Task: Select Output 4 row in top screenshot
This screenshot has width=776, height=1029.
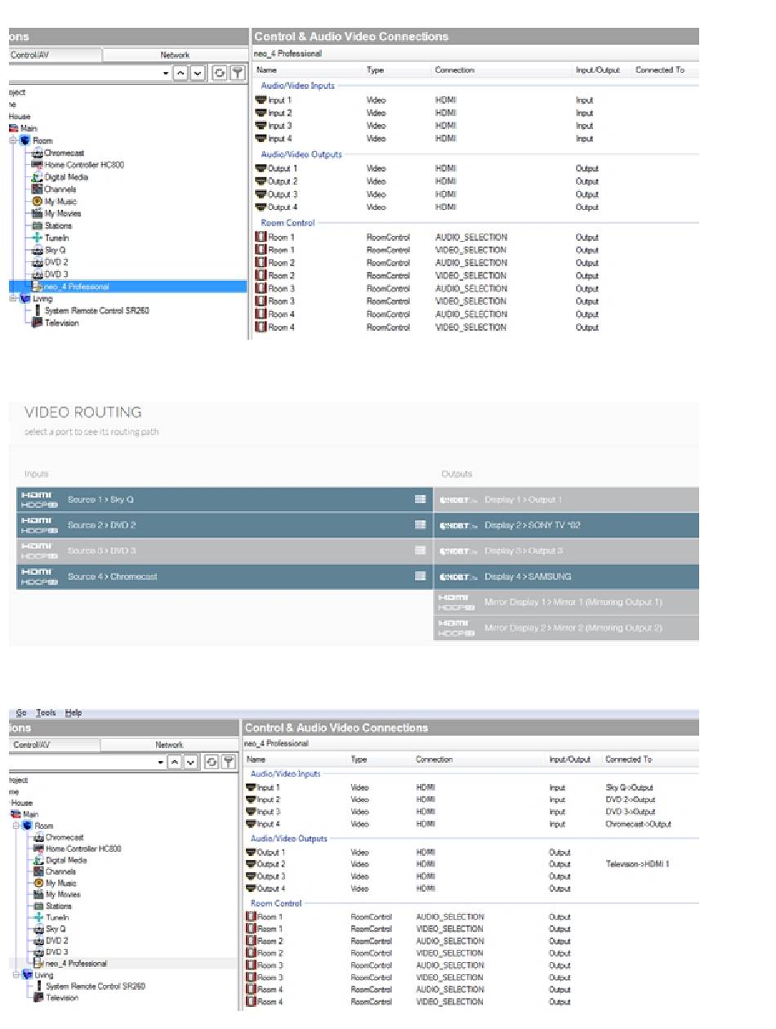Action: click(x=476, y=207)
